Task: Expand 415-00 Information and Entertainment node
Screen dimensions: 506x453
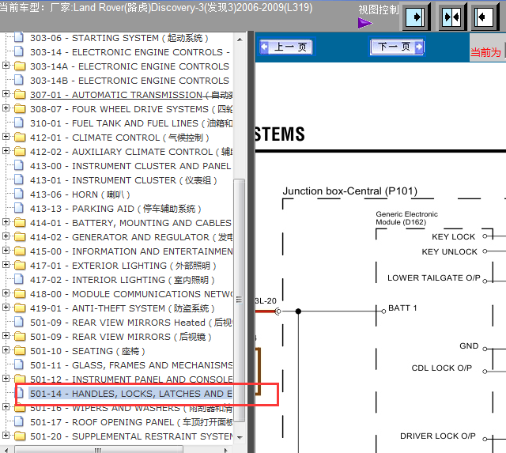Action: [6, 251]
